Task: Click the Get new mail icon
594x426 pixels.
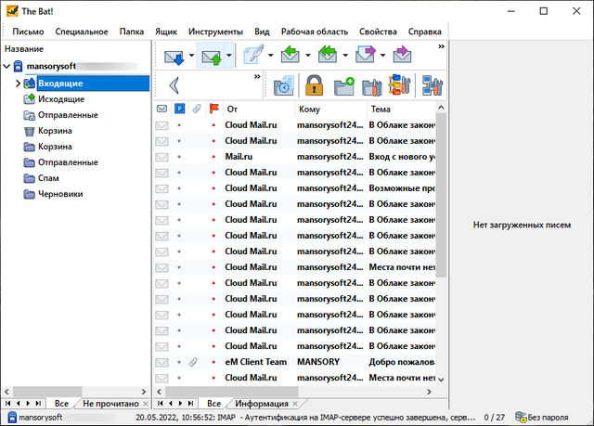Action: (174, 57)
